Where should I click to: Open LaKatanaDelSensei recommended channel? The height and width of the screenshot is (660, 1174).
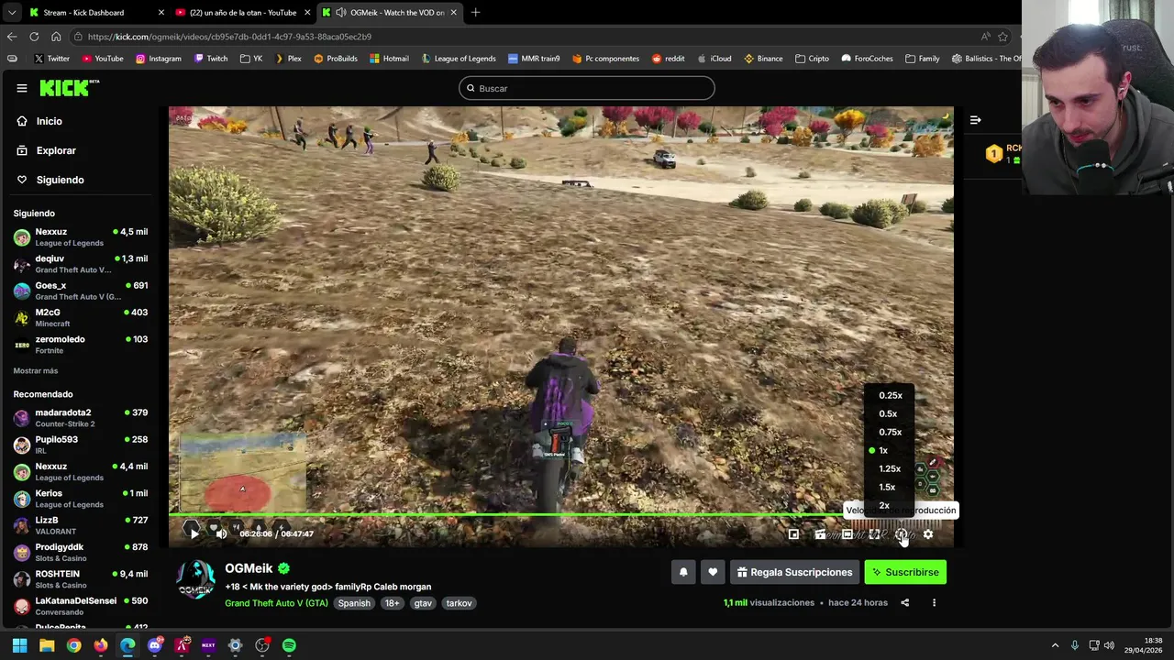click(x=81, y=606)
